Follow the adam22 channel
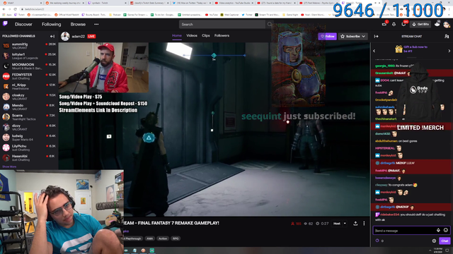The width and height of the screenshot is (453, 254). pyautogui.click(x=327, y=36)
